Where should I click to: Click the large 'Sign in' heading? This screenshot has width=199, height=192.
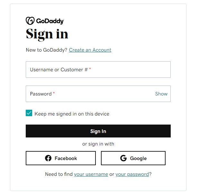[47, 34]
